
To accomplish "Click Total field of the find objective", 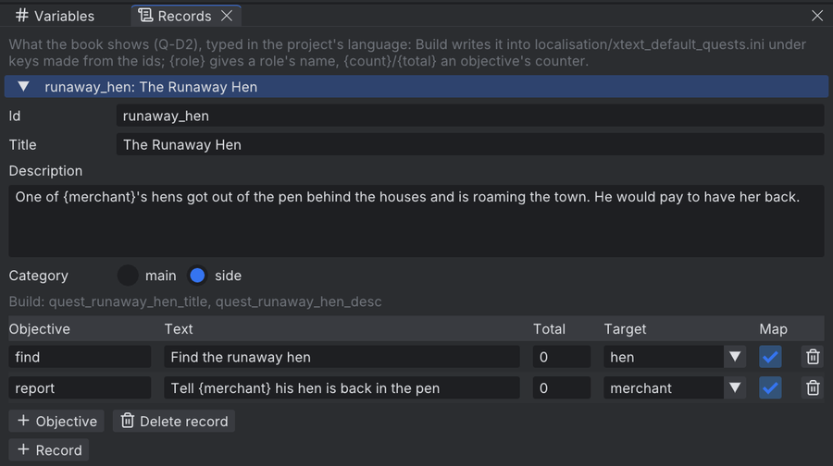I will pos(562,357).
